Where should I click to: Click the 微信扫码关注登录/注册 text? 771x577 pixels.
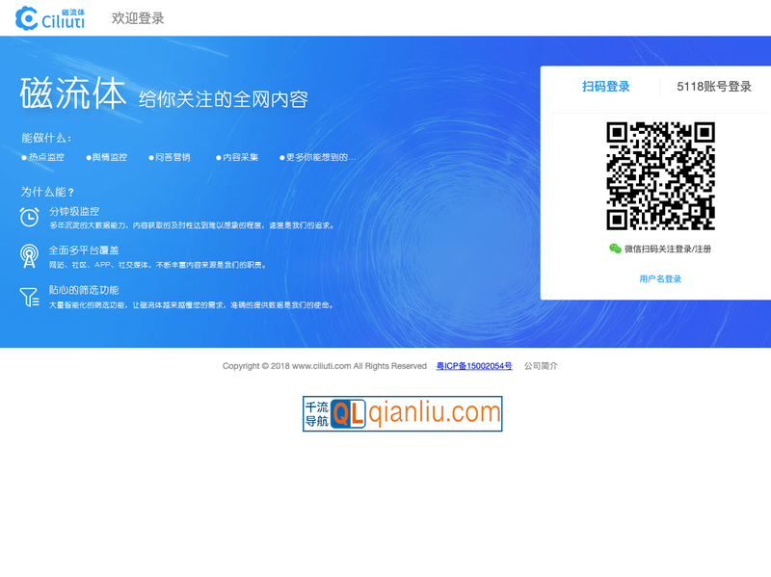tap(667, 249)
